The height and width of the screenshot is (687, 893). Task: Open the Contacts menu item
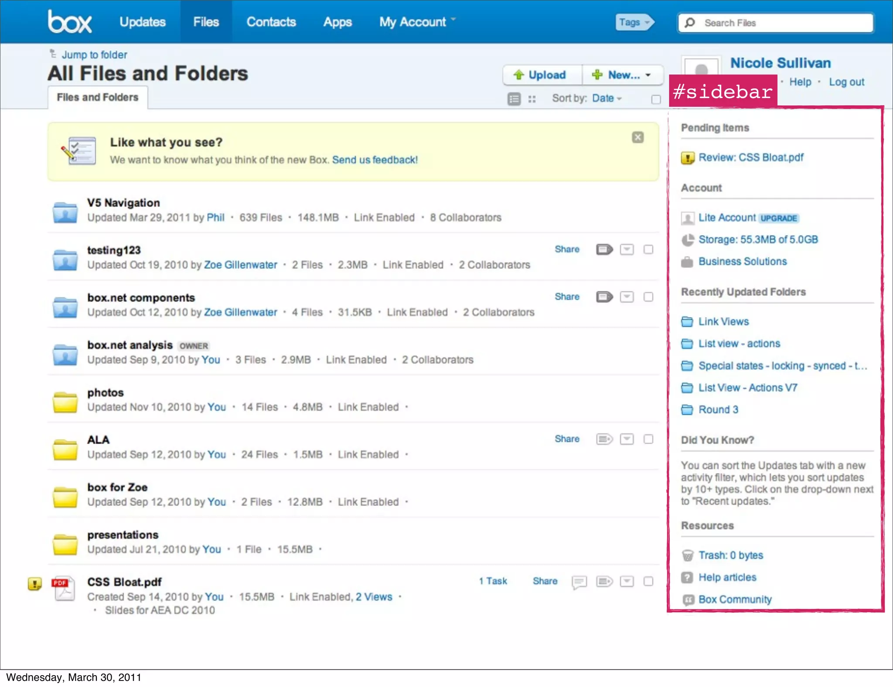click(271, 22)
